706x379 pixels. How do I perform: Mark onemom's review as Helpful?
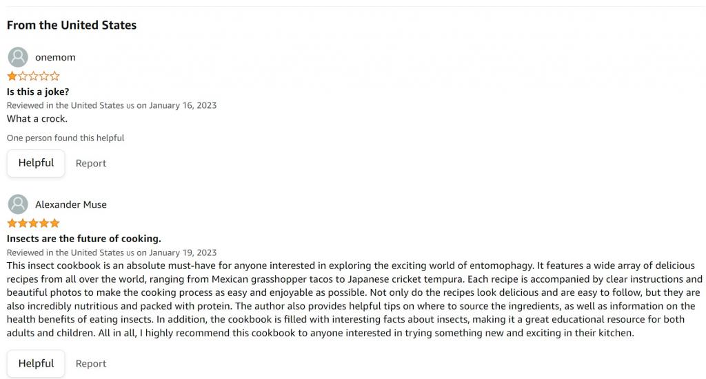[36, 163]
